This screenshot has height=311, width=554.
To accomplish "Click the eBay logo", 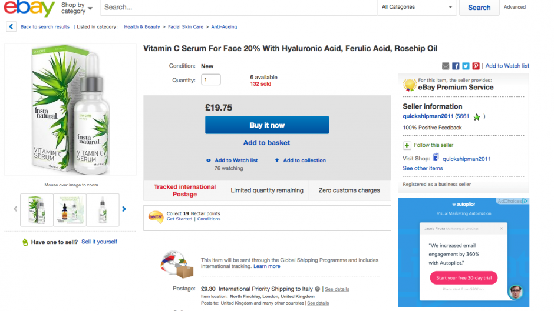I will (x=28, y=8).
